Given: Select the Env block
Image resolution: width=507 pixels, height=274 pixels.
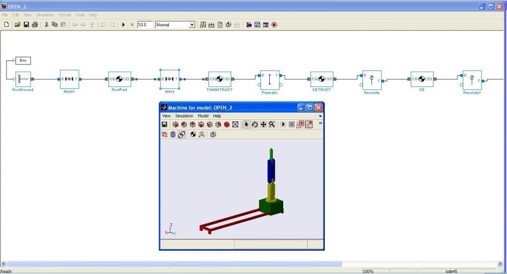Looking at the screenshot, I should (23, 60).
